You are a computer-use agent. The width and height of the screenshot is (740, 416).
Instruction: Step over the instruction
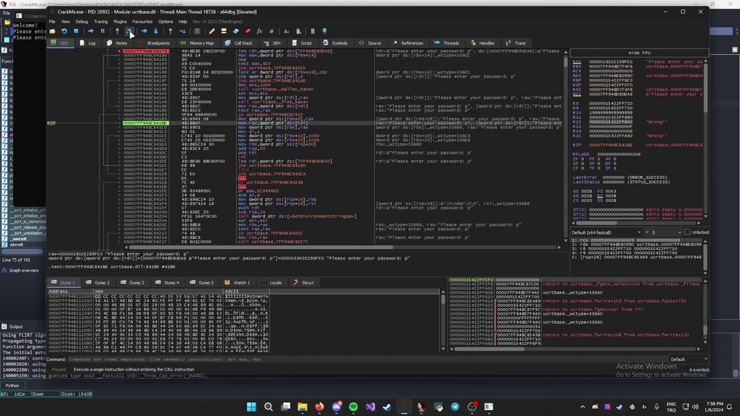click(129, 31)
